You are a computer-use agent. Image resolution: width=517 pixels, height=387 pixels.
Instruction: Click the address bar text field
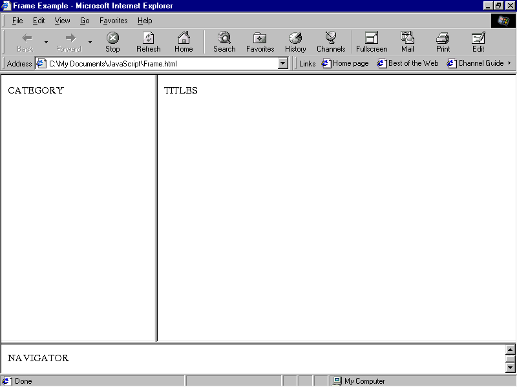pos(162,64)
